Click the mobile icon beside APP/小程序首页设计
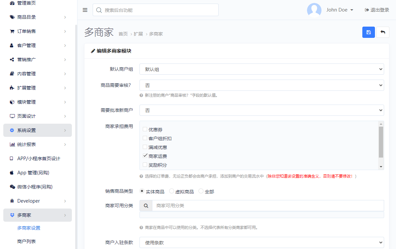Viewport: 396px width, 249px height. (x=12, y=159)
